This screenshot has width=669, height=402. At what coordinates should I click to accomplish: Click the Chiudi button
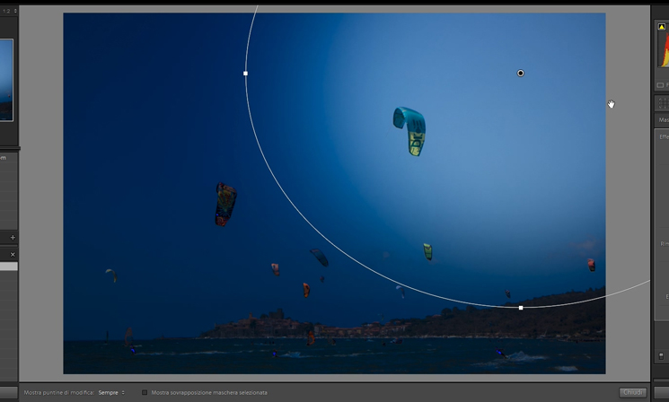click(632, 393)
